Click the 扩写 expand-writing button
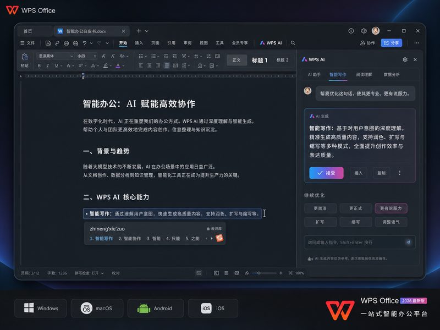The width and height of the screenshot is (440, 330). pos(320,222)
